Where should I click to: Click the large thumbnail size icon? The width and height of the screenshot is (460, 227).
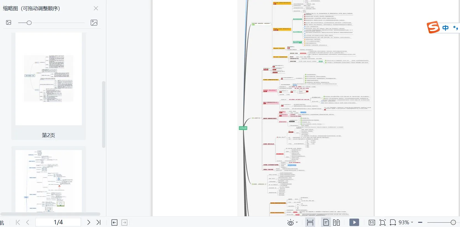(x=94, y=23)
